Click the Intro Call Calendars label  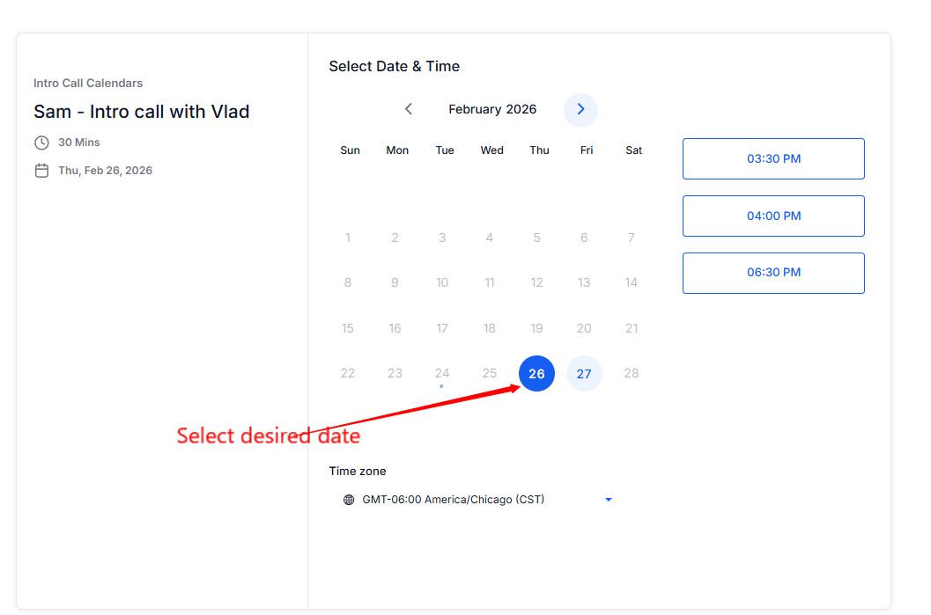click(88, 84)
